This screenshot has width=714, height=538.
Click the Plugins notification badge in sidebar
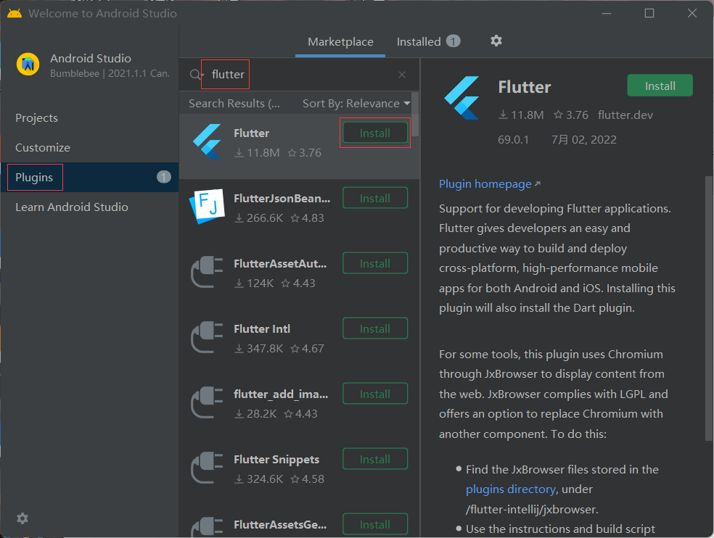click(163, 177)
